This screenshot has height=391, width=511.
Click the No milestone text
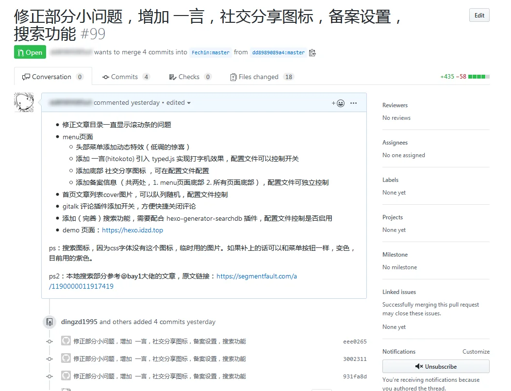tap(400, 267)
